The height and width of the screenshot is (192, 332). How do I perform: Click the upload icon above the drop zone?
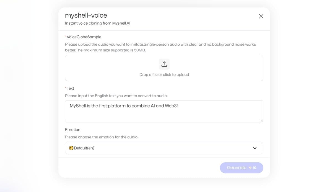point(164,64)
